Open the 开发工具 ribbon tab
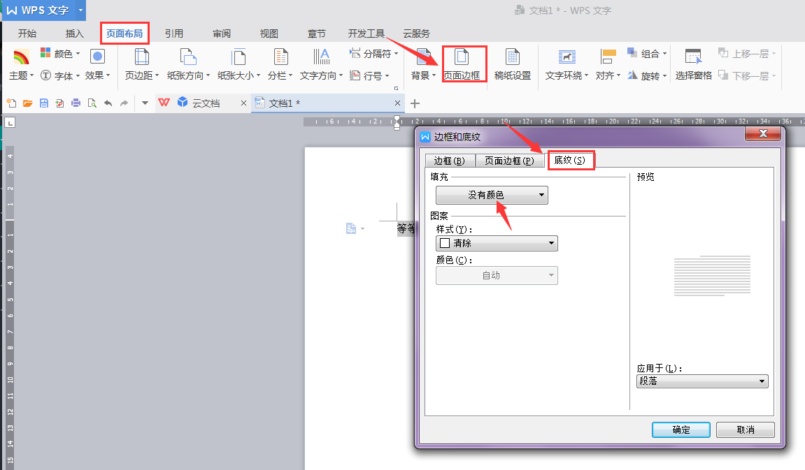Viewport: 805px width, 470px height. 366,34
